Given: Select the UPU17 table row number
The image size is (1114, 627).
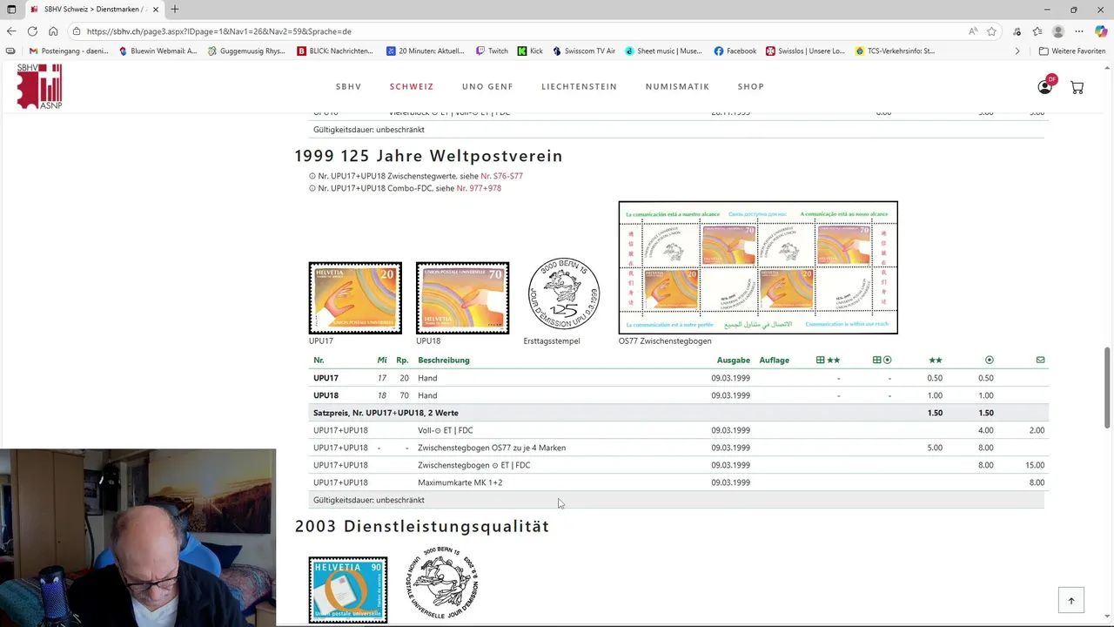Looking at the screenshot, I should tap(325, 378).
